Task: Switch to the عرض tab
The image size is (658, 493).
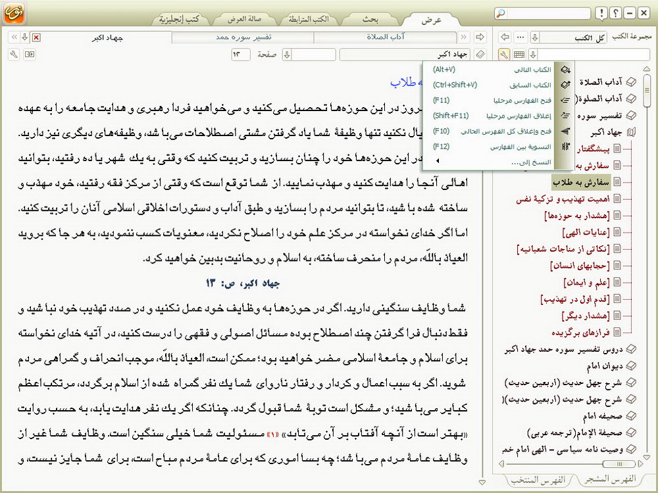Action: pos(432,20)
